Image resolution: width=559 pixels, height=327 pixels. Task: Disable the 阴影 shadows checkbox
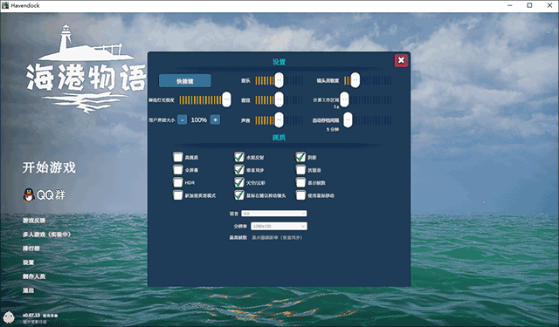(300, 157)
